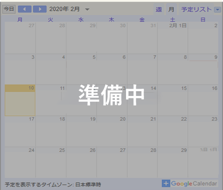Switch to the 予定リスト tab
Viewport: 223px width, 190px height.
click(x=196, y=10)
